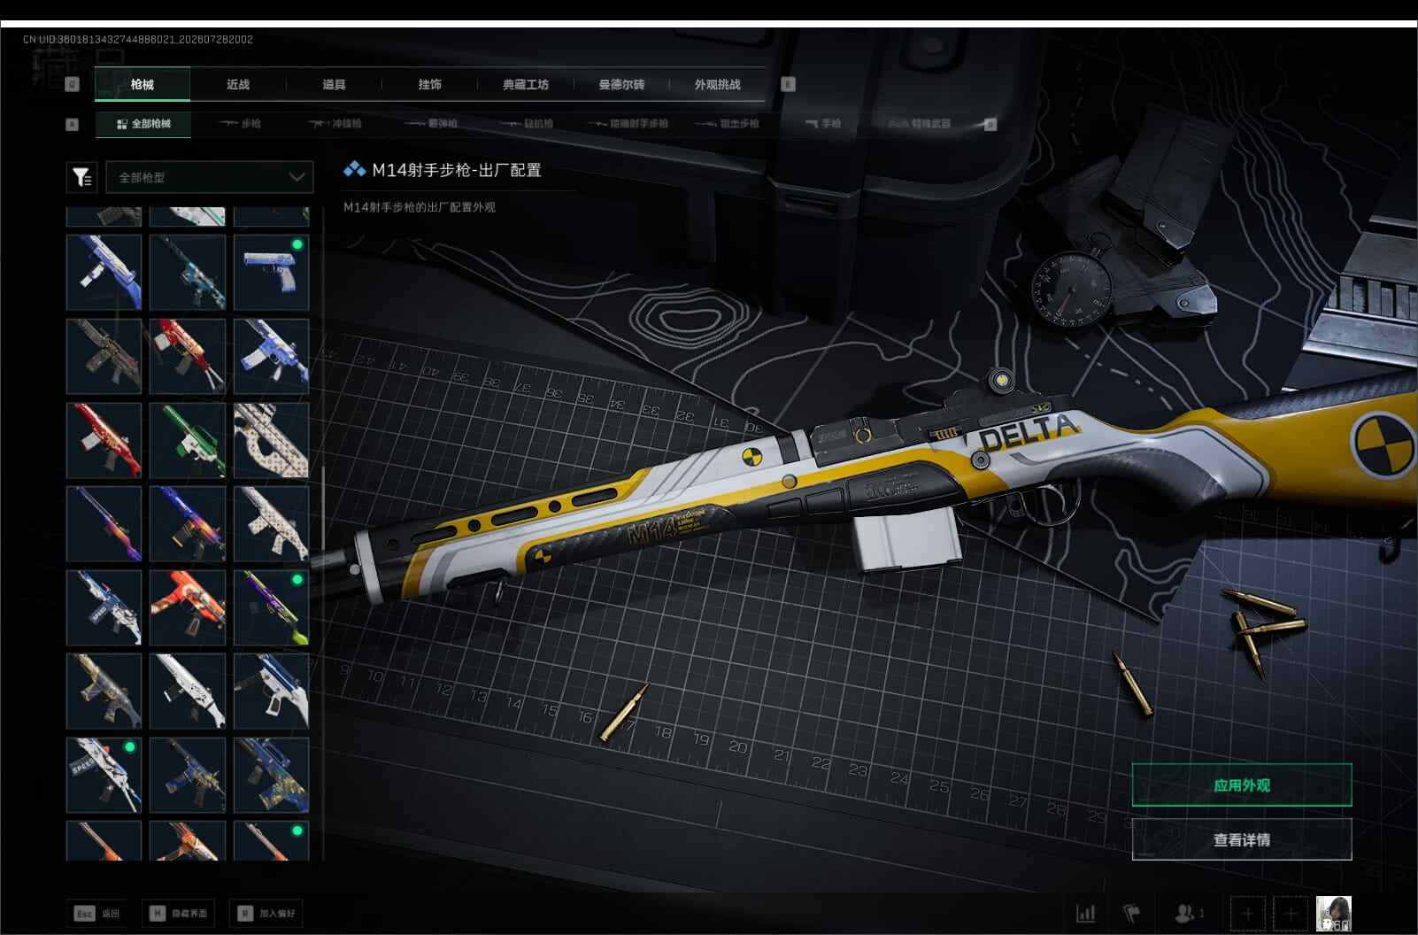The height and width of the screenshot is (935, 1418).
Task: Filter weapons by 特殊武器
Action: 920,124
